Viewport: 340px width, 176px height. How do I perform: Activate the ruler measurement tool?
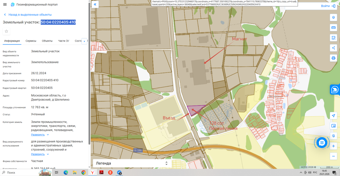point(333,28)
